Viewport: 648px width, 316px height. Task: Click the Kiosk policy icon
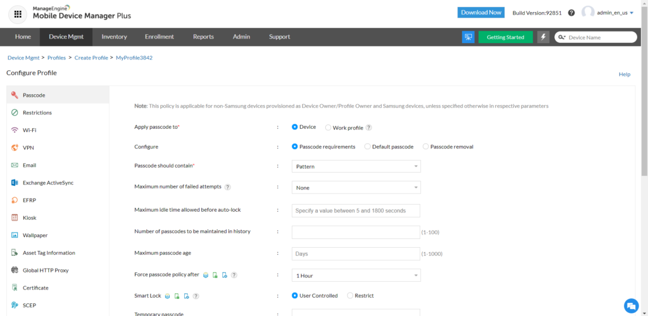[14, 218]
